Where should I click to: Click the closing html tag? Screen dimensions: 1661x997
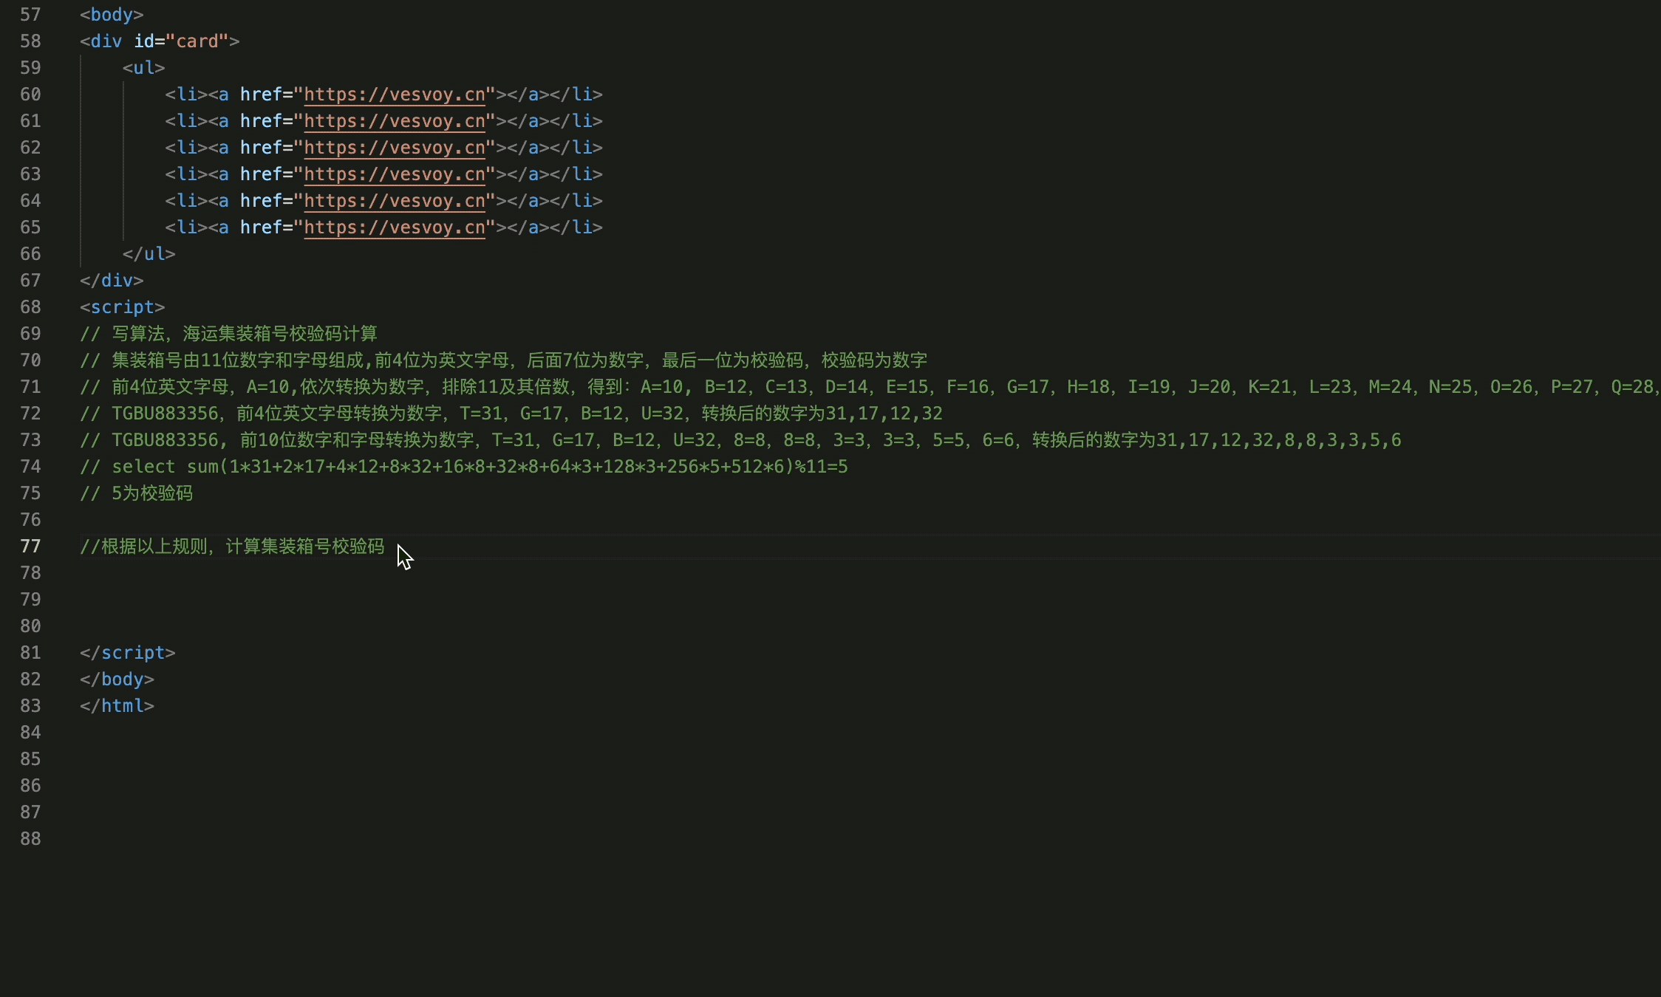pos(117,706)
